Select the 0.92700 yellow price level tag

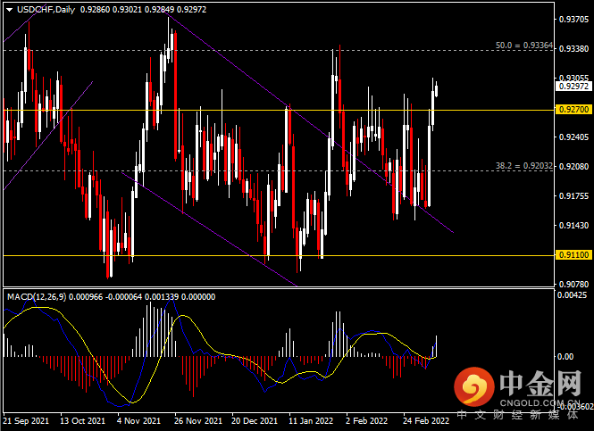(572, 109)
